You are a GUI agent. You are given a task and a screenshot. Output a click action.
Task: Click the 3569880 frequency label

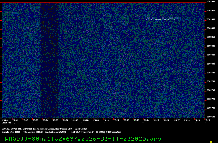[x=211, y=28]
